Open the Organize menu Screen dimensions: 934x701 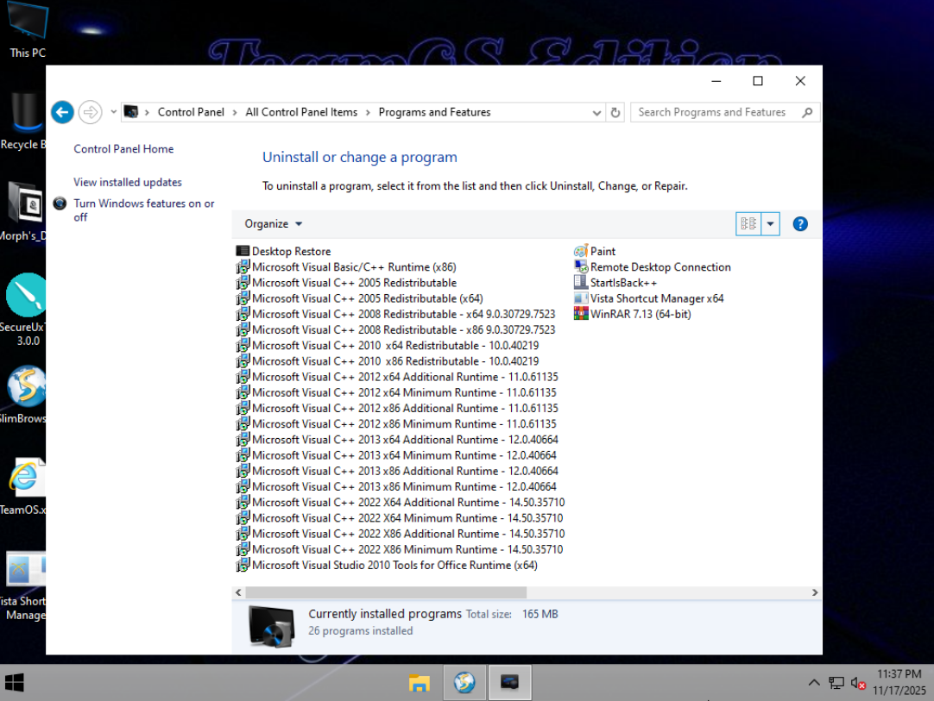pos(274,223)
